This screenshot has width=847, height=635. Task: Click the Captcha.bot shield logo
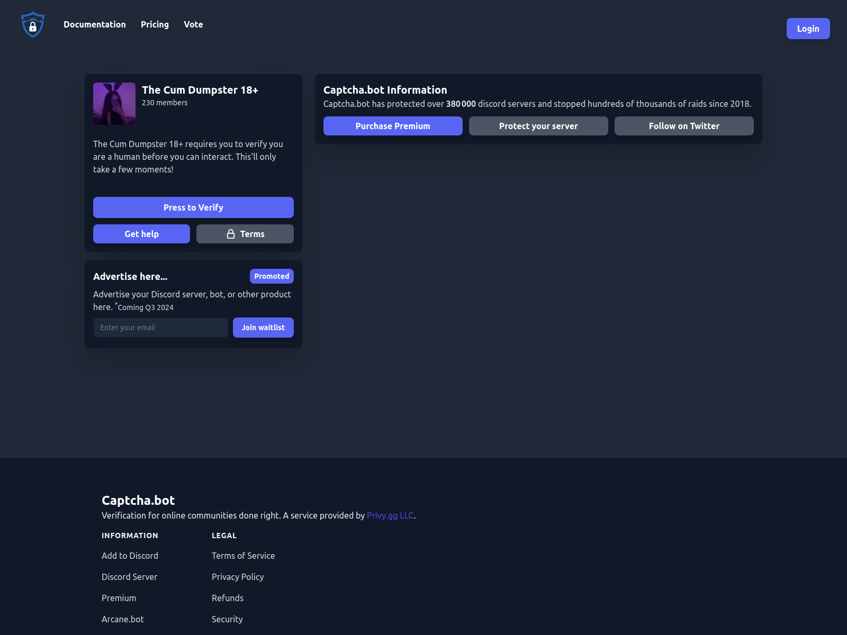point(33,24)
